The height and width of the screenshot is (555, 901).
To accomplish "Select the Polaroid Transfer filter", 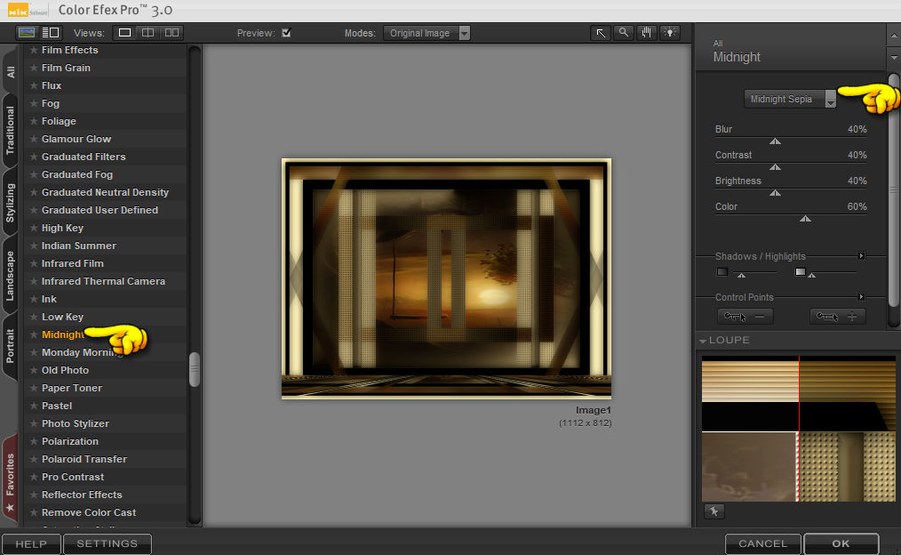I will tap(84, 460).
